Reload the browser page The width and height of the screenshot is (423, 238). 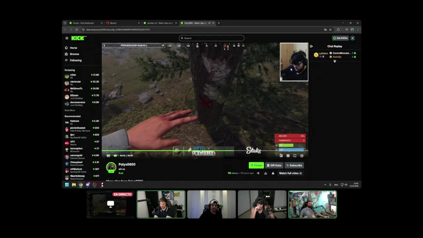(x=76, y=30)
